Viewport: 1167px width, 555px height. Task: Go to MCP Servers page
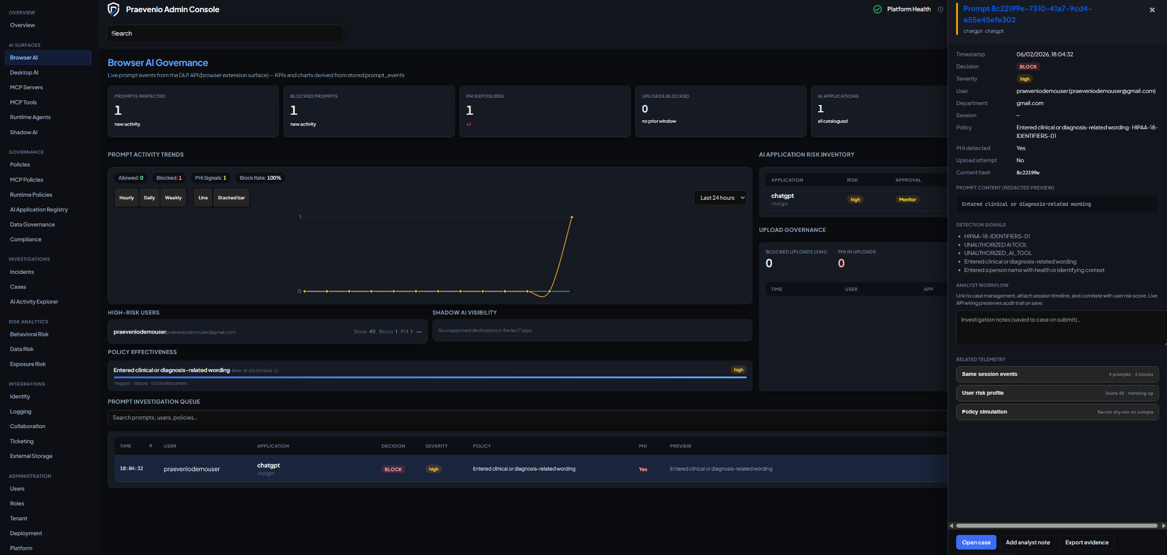pyautogui.click(x=26, y=87)
